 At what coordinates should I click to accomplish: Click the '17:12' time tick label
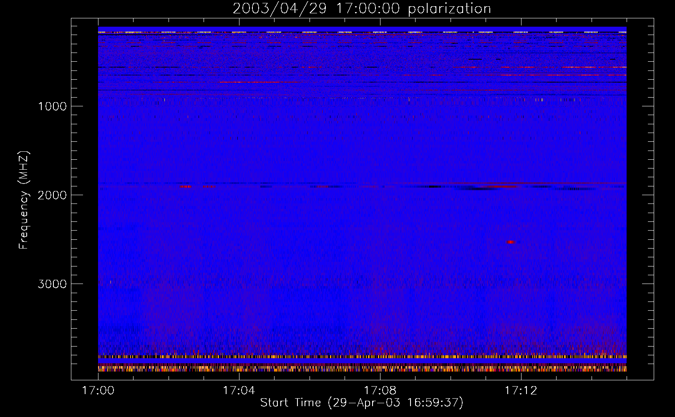[x=521, y=391]
